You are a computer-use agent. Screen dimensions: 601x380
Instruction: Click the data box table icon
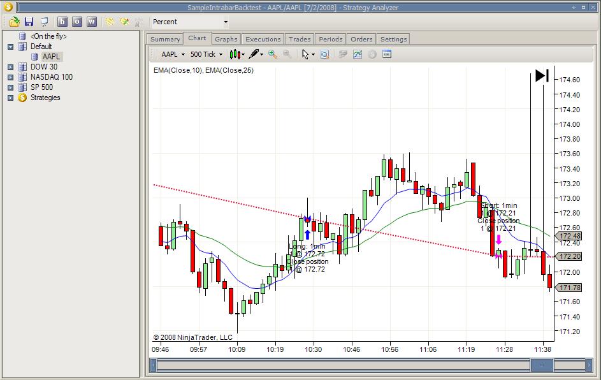(387, 54)
